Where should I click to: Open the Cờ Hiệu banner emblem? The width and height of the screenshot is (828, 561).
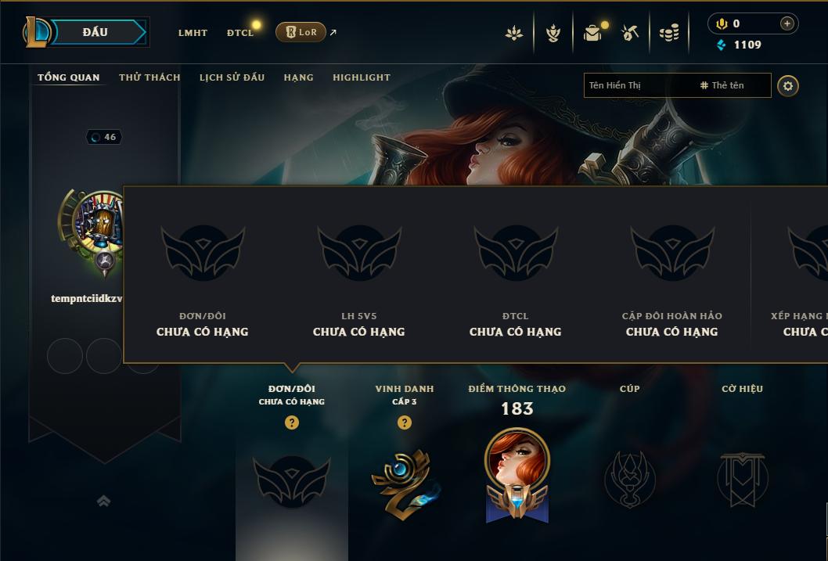pos(742,479)
